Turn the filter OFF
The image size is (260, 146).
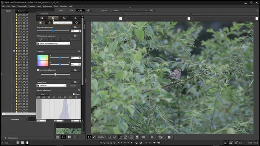(x=80, y=10)
